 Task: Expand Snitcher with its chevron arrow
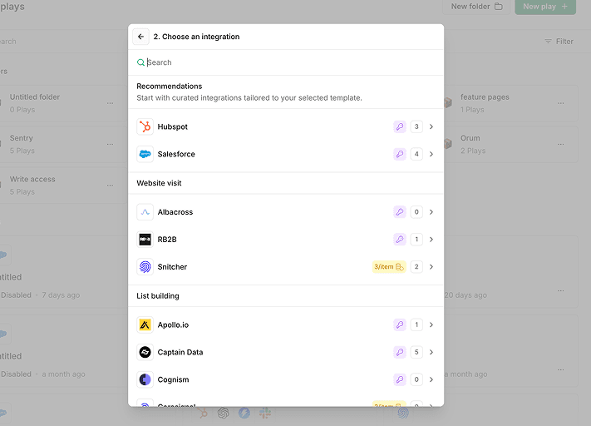(431, 267)
